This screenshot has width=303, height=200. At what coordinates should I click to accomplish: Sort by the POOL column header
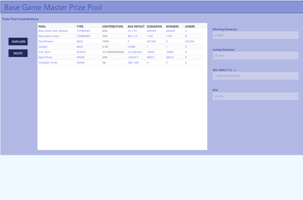pyautogui.click(x=42, y=26)
